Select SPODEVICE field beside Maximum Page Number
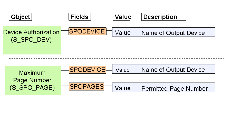This screenshot has height=115, width=231. click(x=87, y=70)
